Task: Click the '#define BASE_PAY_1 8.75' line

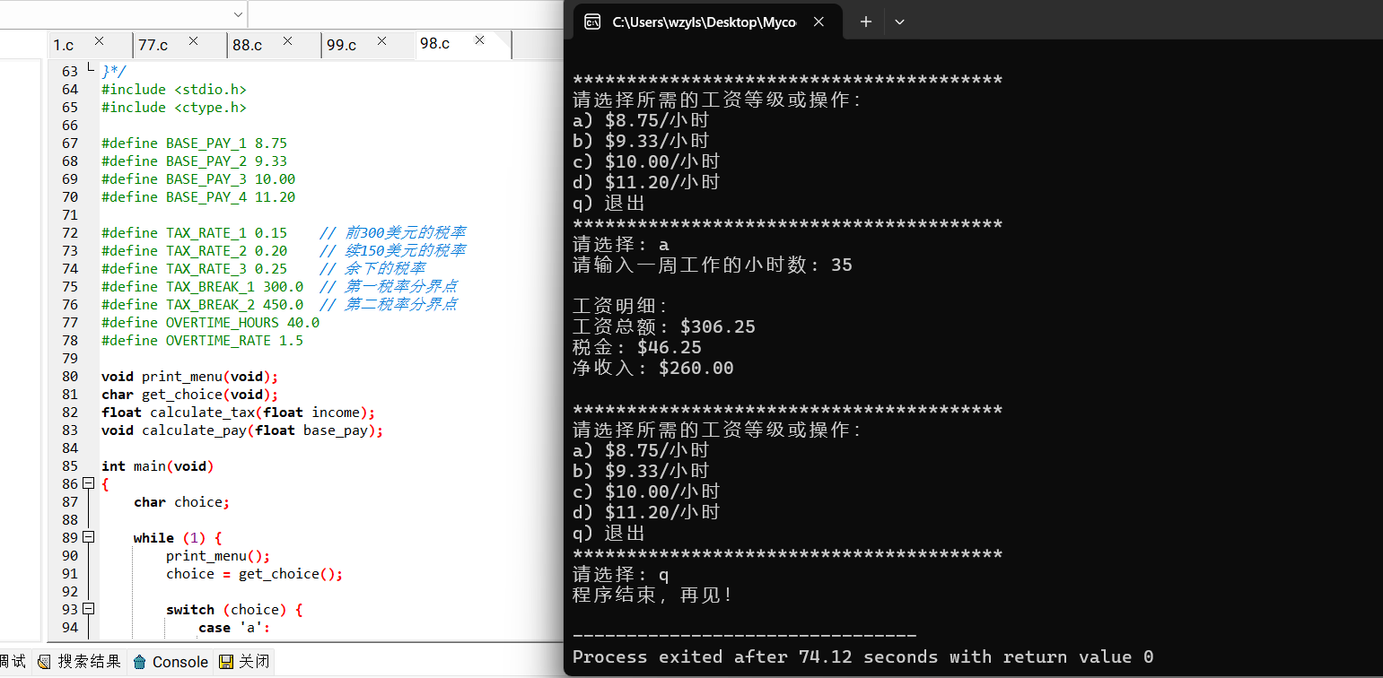Action: [194, 143]
